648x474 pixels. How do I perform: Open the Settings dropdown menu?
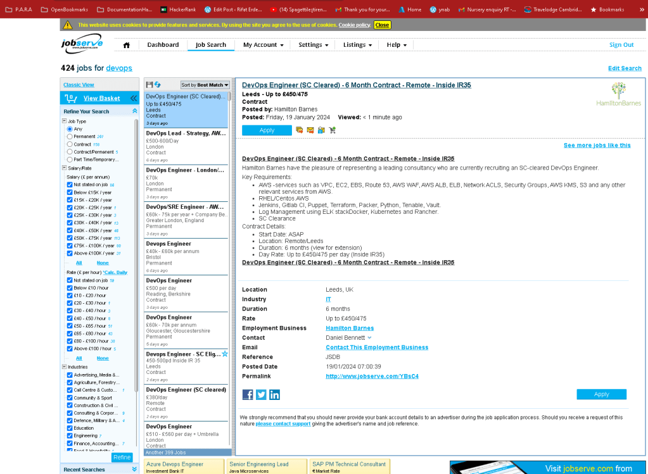point(314,45)
